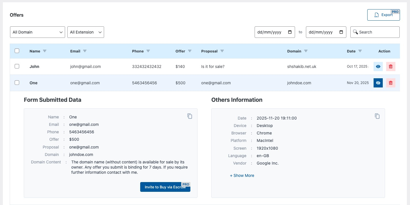View John's offer details with the eye icon
This screenshot has width=410, height=205.
point(378,67)
